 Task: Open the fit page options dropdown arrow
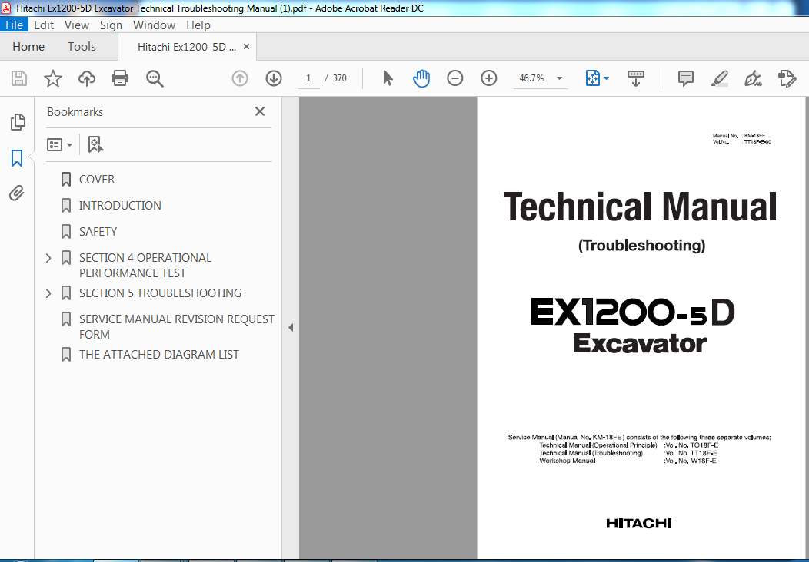pyautogui.click(x=606, y=78)
